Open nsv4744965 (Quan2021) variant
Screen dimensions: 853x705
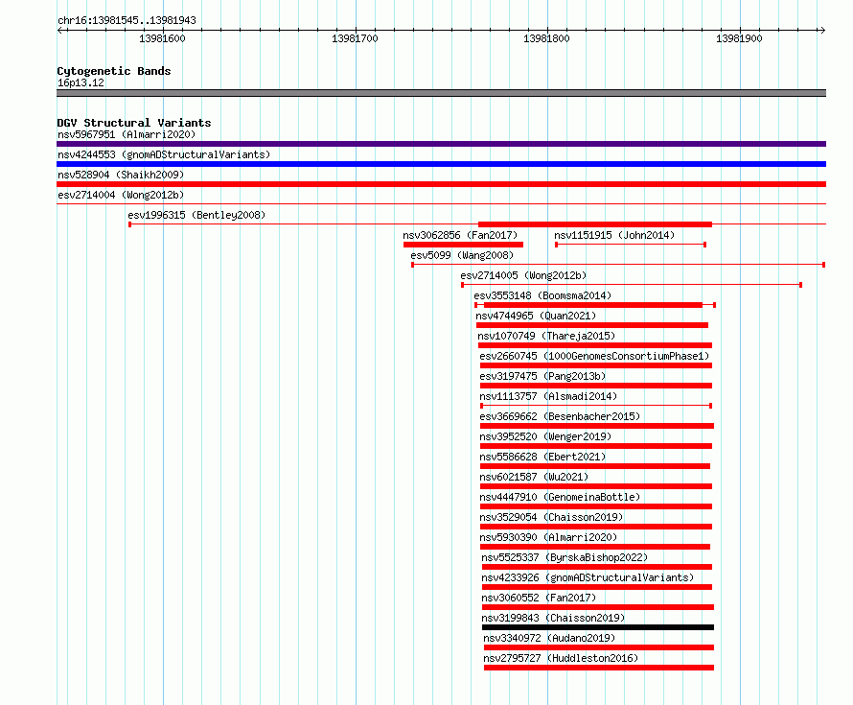[x=536, y=316]
